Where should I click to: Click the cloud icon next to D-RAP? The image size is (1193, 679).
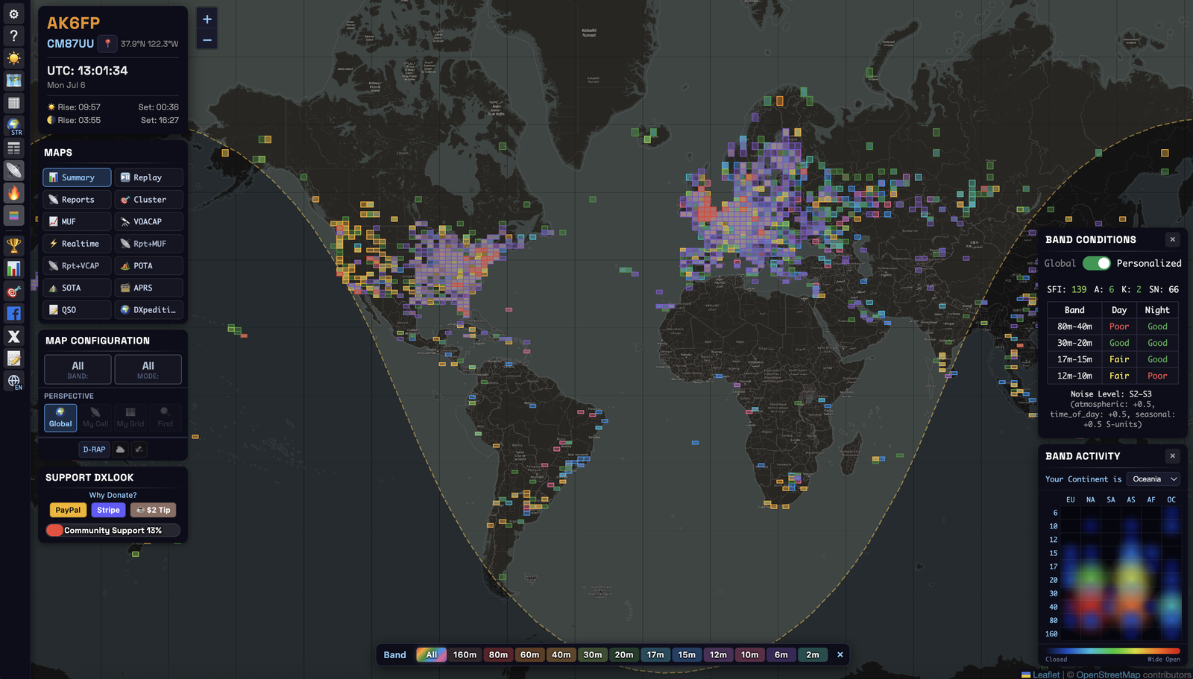120,449
